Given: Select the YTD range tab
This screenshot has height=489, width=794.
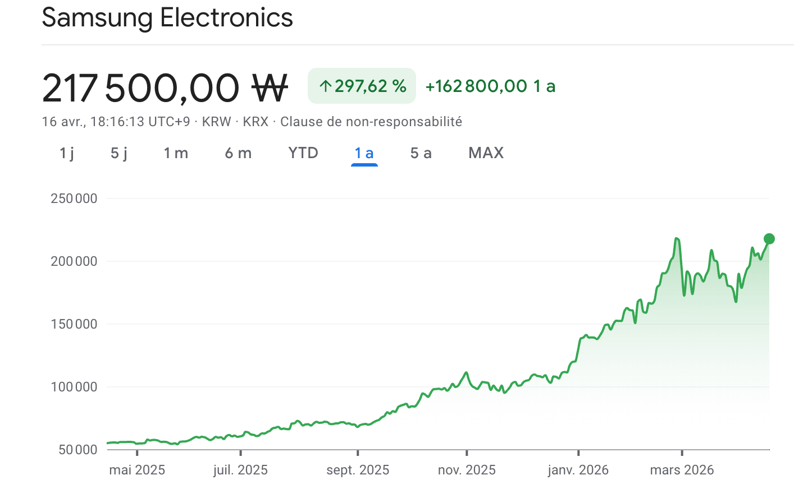Looking at the screenshot, I should pos(303,153).
